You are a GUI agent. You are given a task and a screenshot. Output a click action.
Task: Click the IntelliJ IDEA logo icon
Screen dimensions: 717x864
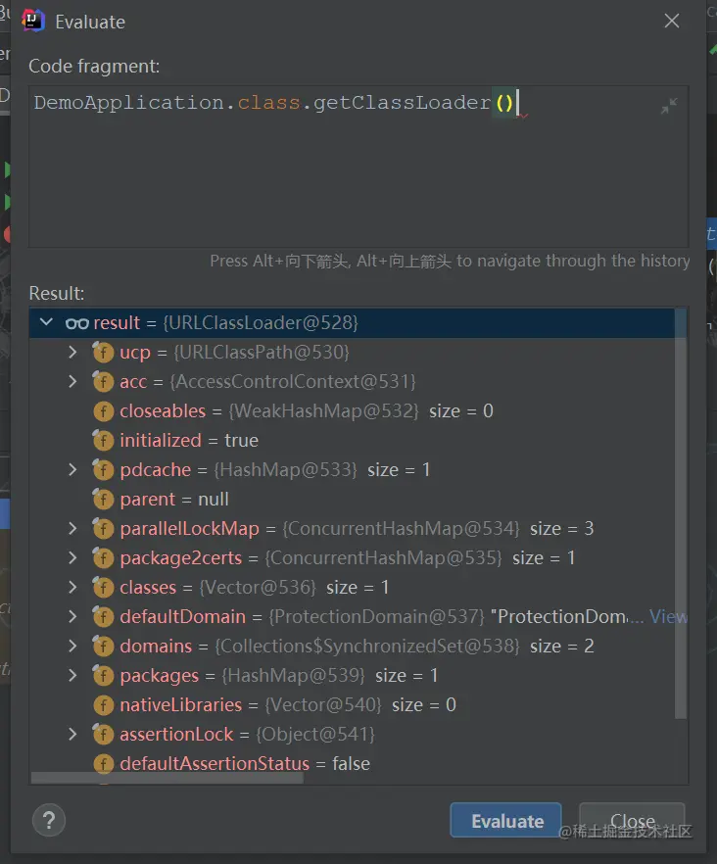33,21
